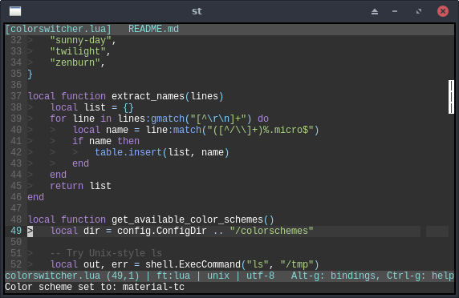Click 'utf-8' encoding in status bar

[x=260, y=276]
